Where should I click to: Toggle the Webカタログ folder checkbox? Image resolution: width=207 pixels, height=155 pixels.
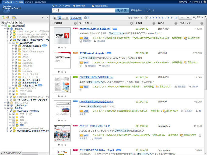(14, 43)
